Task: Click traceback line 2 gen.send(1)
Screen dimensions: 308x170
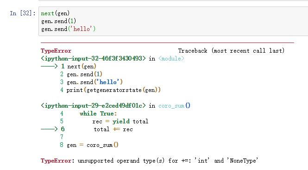Action: [x=82, y=74]
